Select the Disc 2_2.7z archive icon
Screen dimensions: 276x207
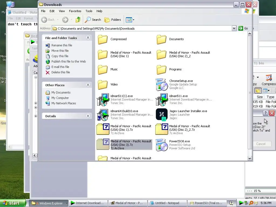coord(162,130)
